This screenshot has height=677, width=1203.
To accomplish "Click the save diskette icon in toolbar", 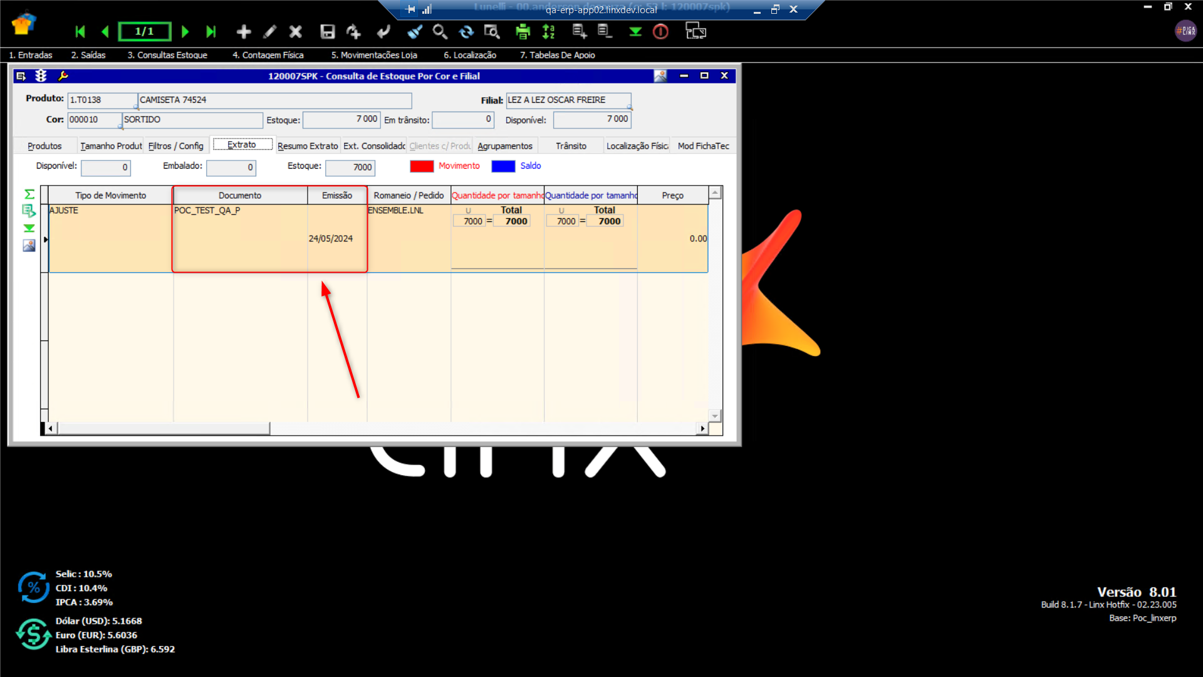I will [x=327, y=31].
